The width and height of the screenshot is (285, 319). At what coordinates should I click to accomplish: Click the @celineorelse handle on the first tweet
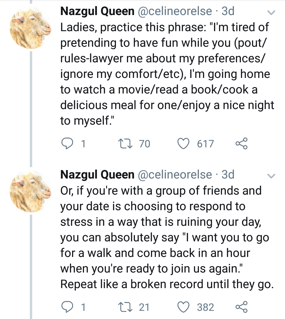point(175,11)
